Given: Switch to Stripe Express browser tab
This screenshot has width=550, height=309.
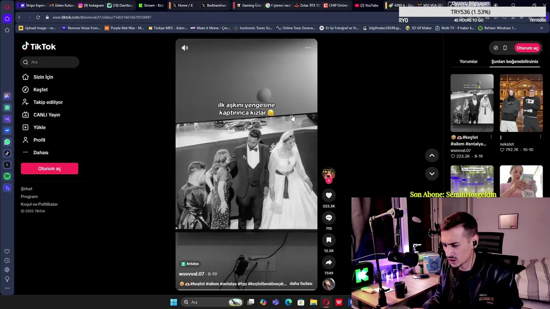Looking at the screenshot, I should [33, 6].
